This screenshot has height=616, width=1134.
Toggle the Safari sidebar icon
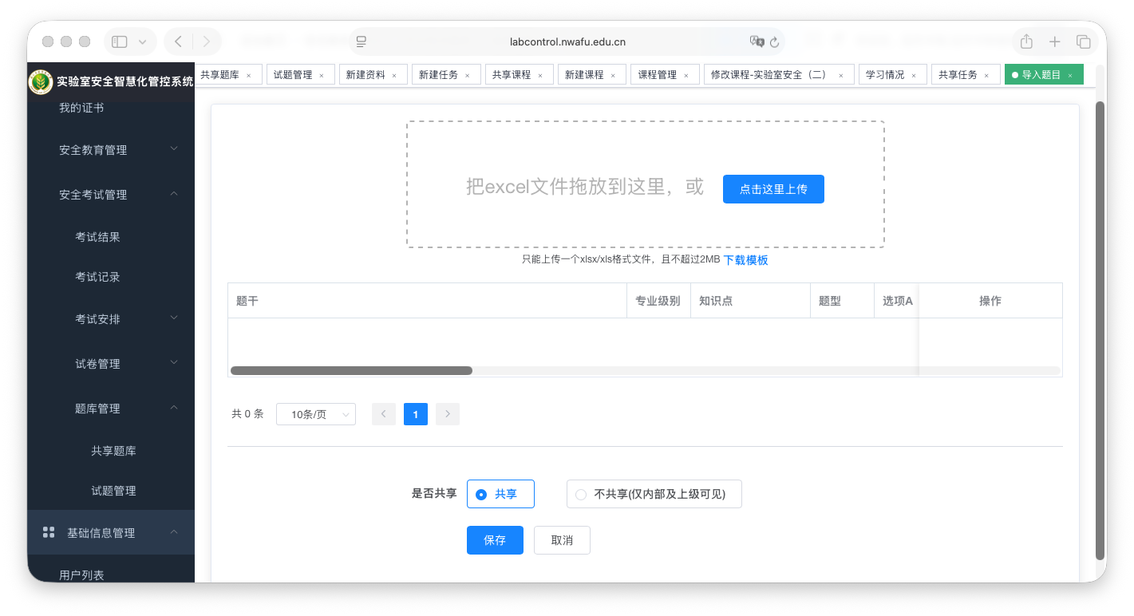[120, 41]
